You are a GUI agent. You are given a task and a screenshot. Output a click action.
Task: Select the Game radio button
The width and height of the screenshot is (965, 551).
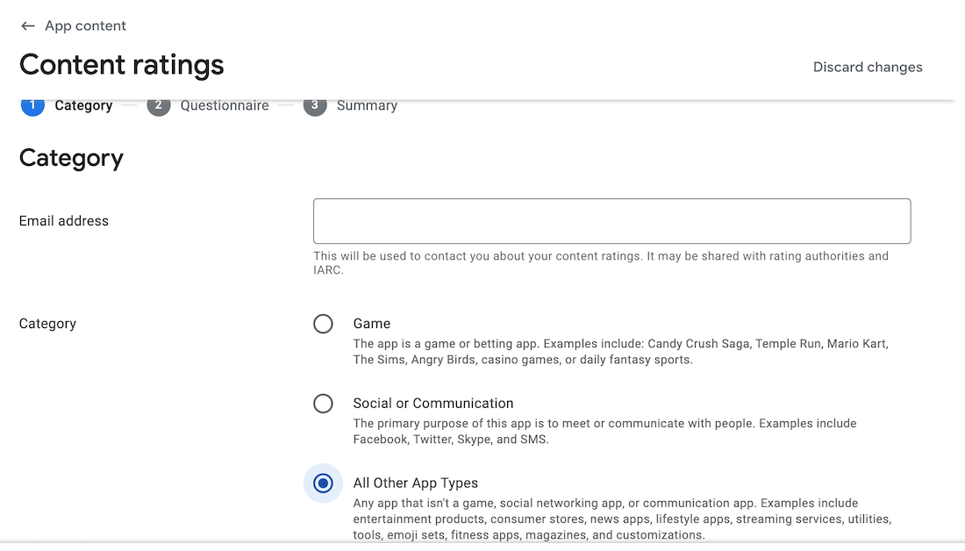323,324
